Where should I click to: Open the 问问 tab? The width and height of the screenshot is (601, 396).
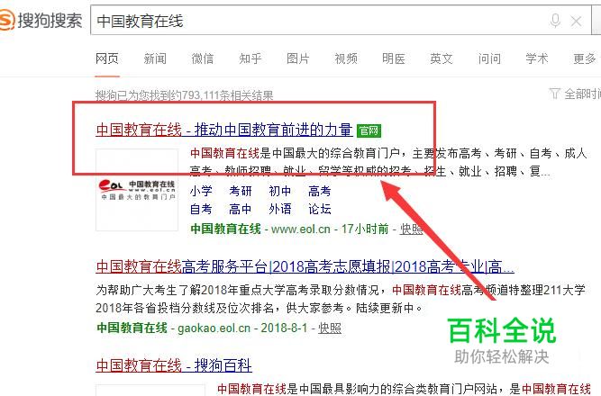point(489,58)
